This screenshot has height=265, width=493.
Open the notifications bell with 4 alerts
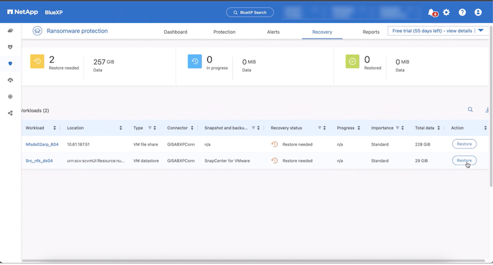pos(432,12)
